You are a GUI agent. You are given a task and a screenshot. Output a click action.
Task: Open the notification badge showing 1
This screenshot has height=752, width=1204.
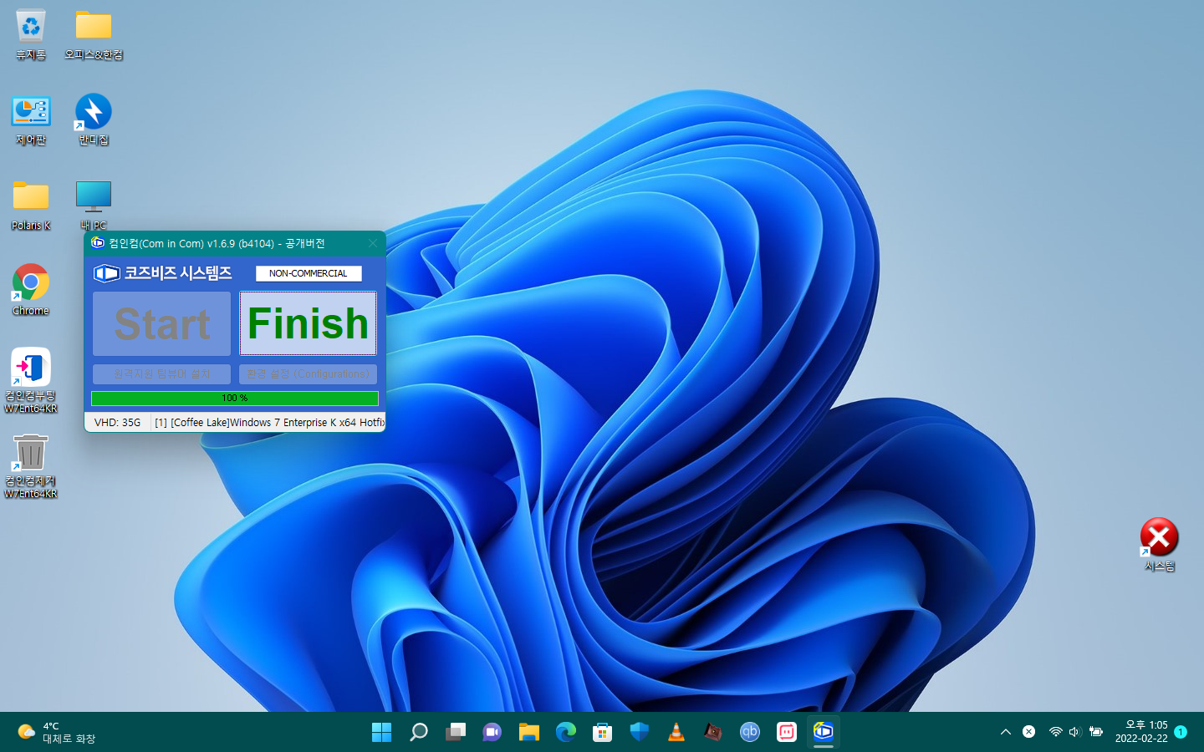pos(1181,732)
